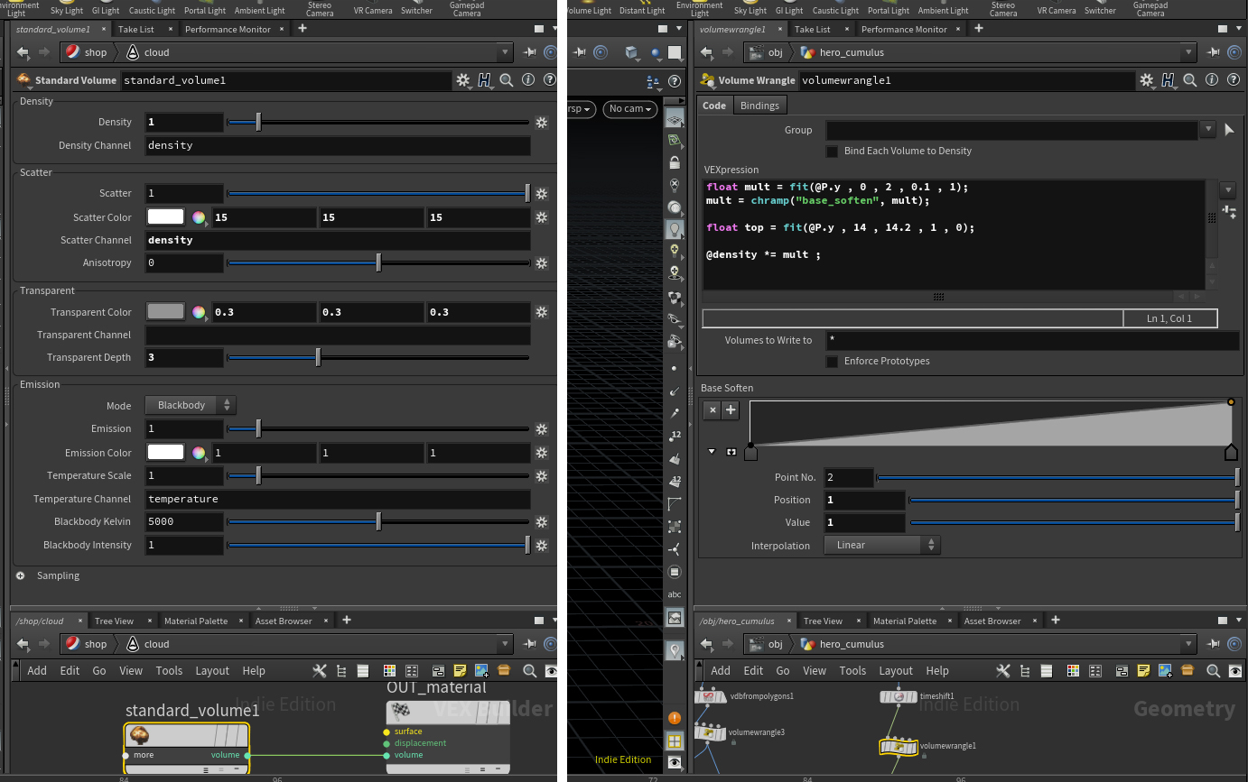Click sticky note icon in shop network toolbar
This screenshot has width=1248, height=782.
[x=460, y=670]
